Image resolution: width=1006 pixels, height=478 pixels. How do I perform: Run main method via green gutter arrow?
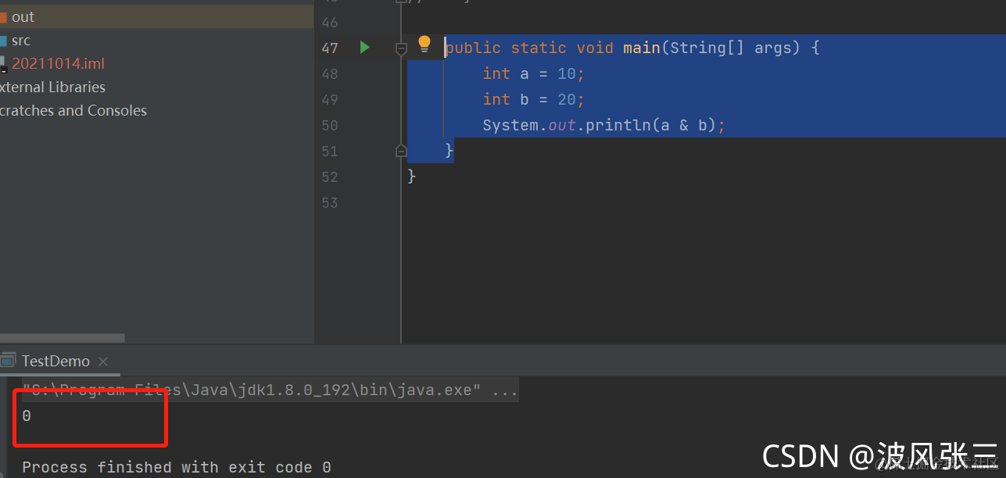(364, 48)
